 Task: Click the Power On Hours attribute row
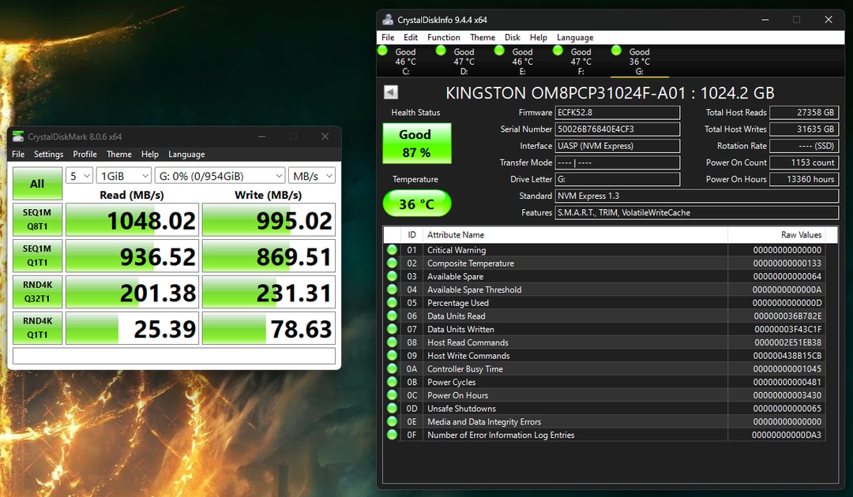604,395
